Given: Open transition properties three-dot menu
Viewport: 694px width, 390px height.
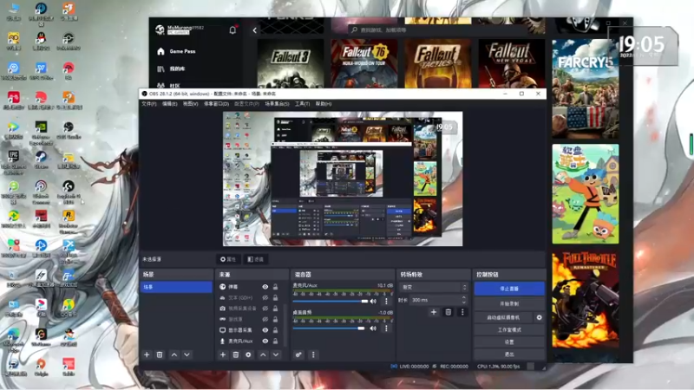Looking at the screenshot, I should point(462,312).
